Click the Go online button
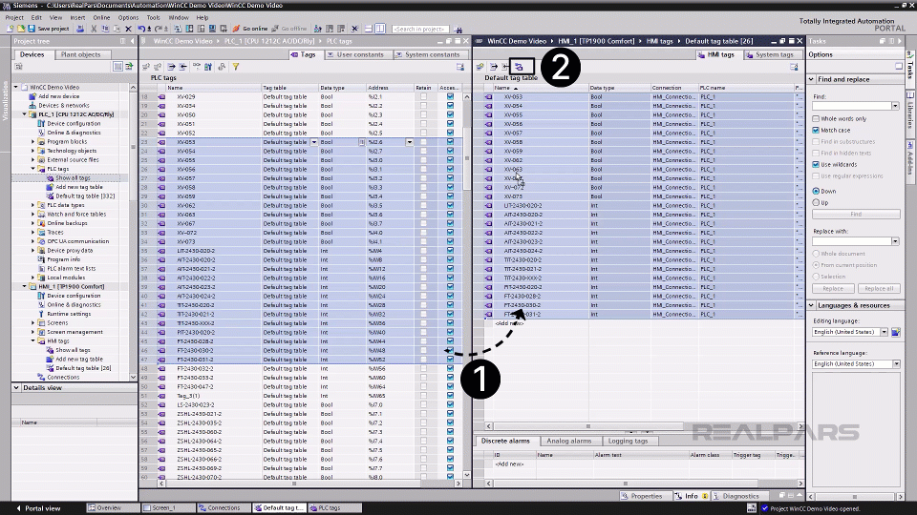917x515 pixels. 250,29
